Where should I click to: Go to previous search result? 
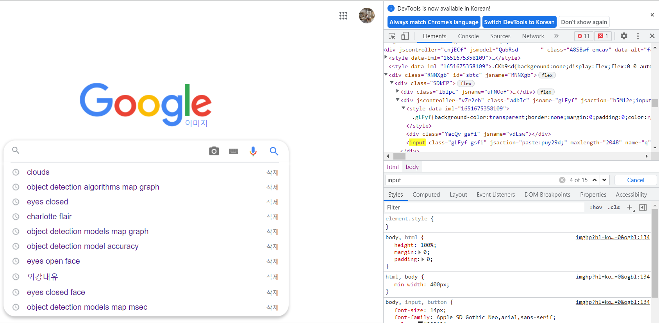click(x=595, y=180)
